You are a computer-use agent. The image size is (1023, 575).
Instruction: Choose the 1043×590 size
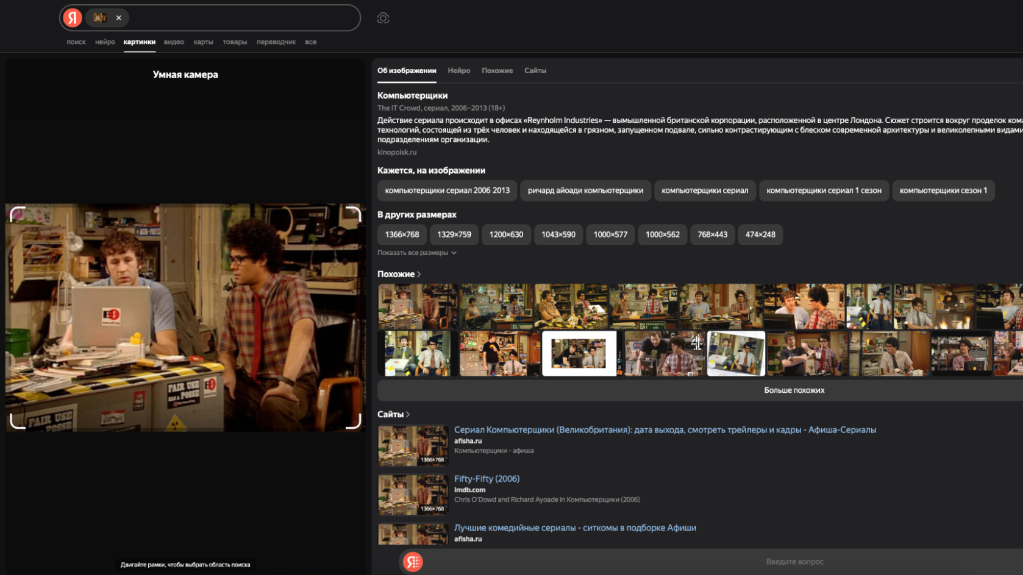click(558, 235)
